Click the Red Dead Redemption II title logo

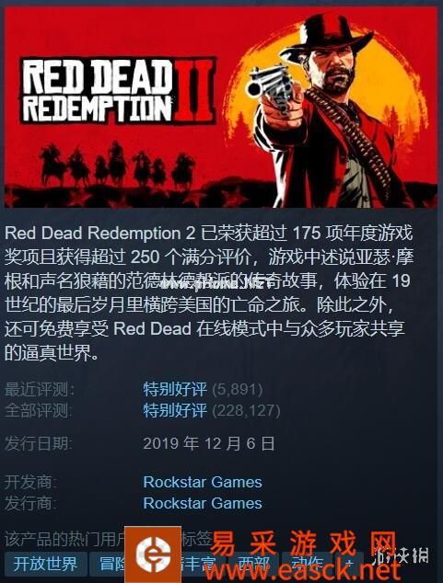pyautogui.click(x=118, y=90)
